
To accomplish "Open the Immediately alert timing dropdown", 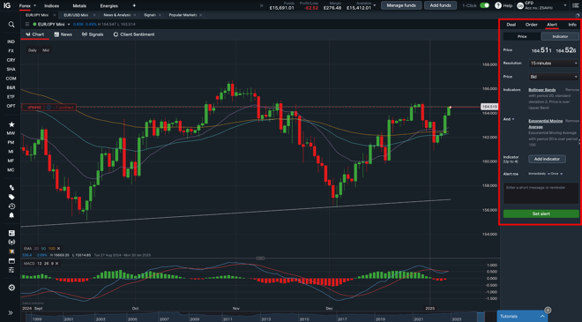I will [539, 174].
